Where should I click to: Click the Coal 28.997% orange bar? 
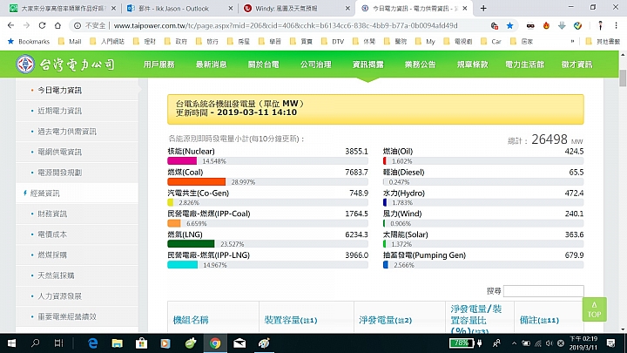196,181
